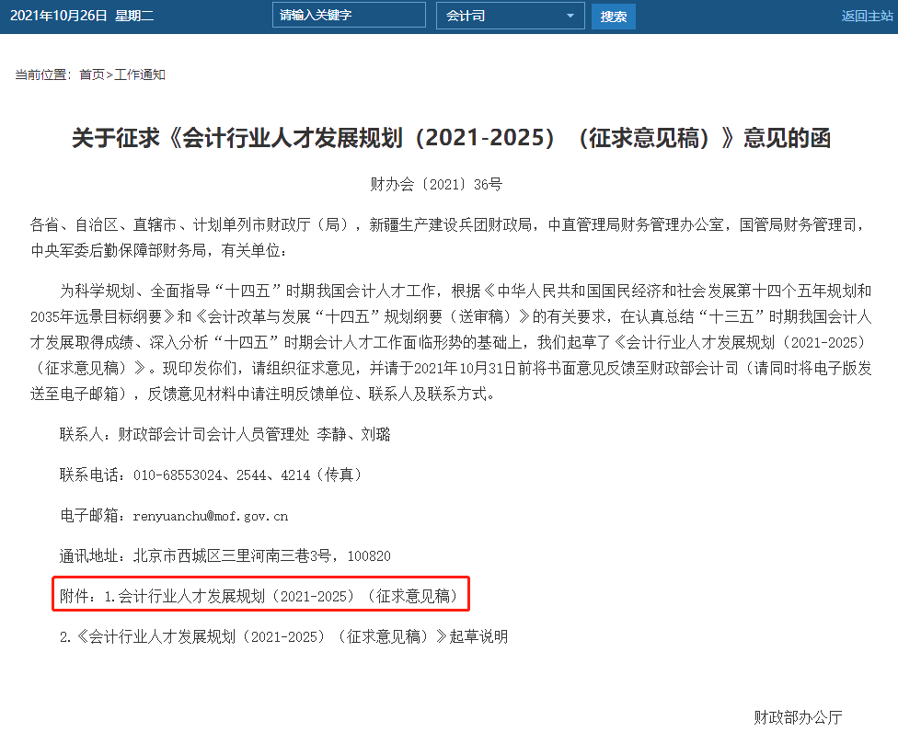Expand the search scope selector arrow
This screenshot has width=898, height=732.
pos(570,16)
